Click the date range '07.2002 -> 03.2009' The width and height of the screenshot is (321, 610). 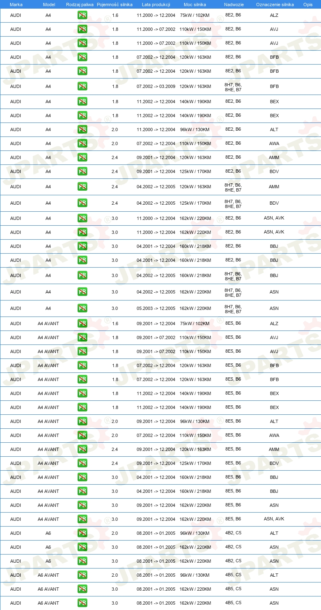click(156, 86)
